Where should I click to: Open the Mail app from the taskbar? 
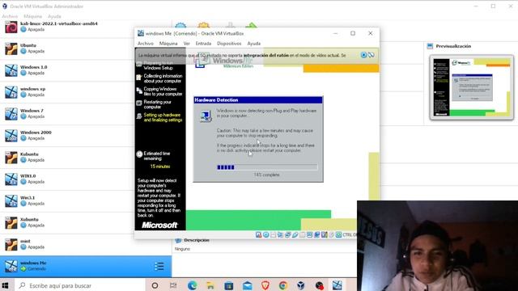click(x=247, y=285)
